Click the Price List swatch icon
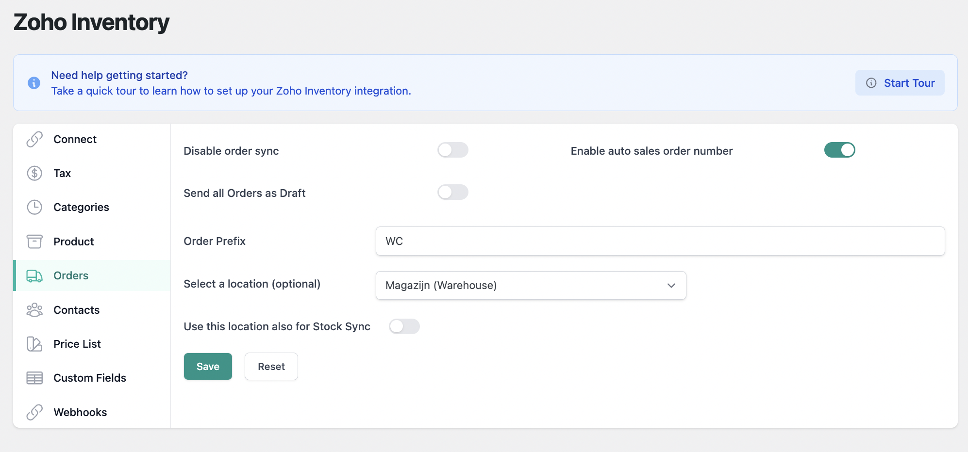The image size is (968, 452). coord(34,344)
